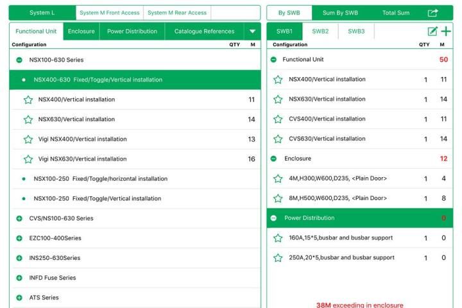Click the export share icon
The width and height of the screenshot is (462, 308).
[x=432, y=13]
